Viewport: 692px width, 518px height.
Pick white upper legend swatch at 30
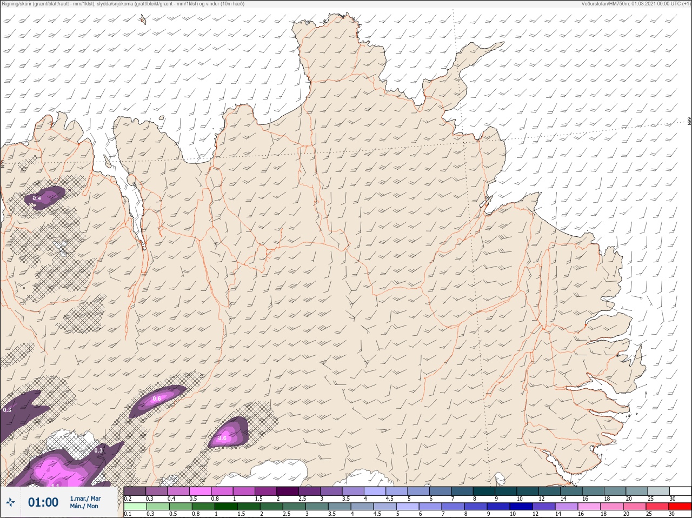pos(681,490)
